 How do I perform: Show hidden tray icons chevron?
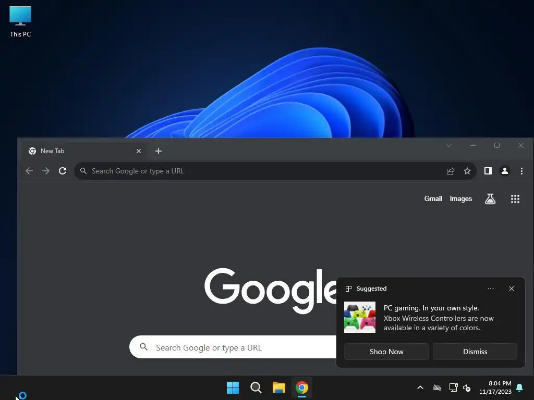(420, 387)
